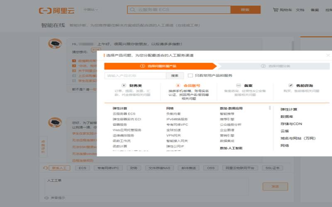Image resolution: width=332 pixels, height=207 pixels.
Task: Select the 备案 category icon in dialog
Action: point(238,85)
